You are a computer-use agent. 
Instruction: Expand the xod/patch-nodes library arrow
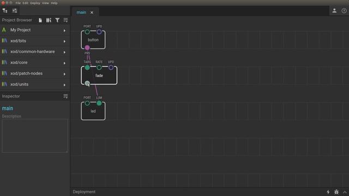pos(64,74)
